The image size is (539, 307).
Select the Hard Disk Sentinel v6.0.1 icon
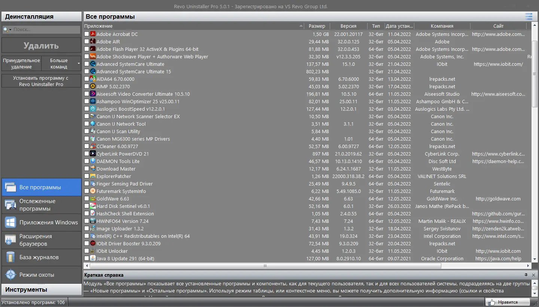93,206
